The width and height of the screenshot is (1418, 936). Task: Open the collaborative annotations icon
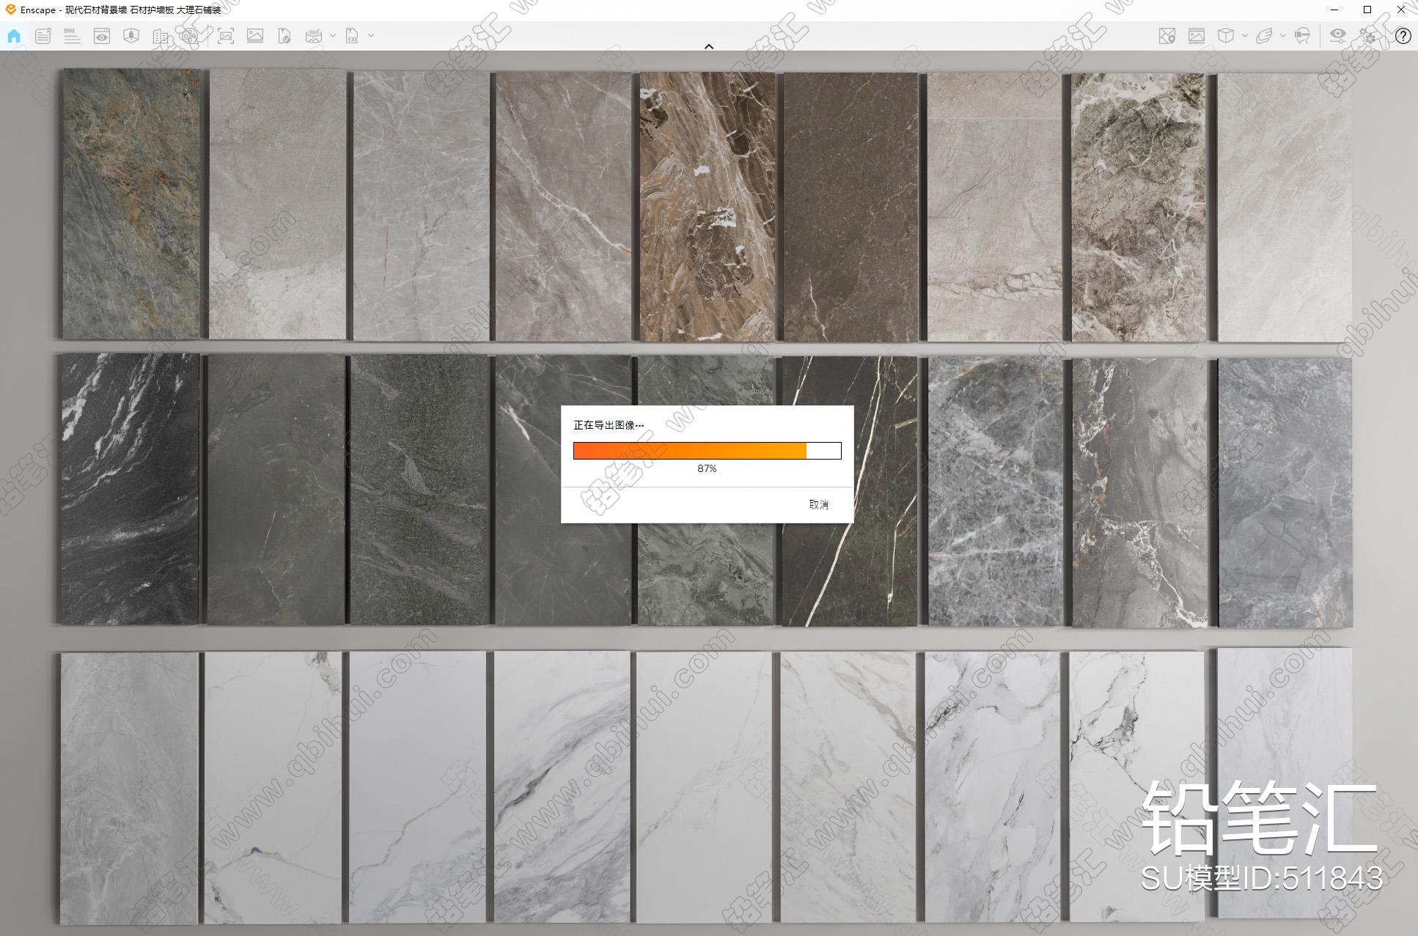(43, 36)
